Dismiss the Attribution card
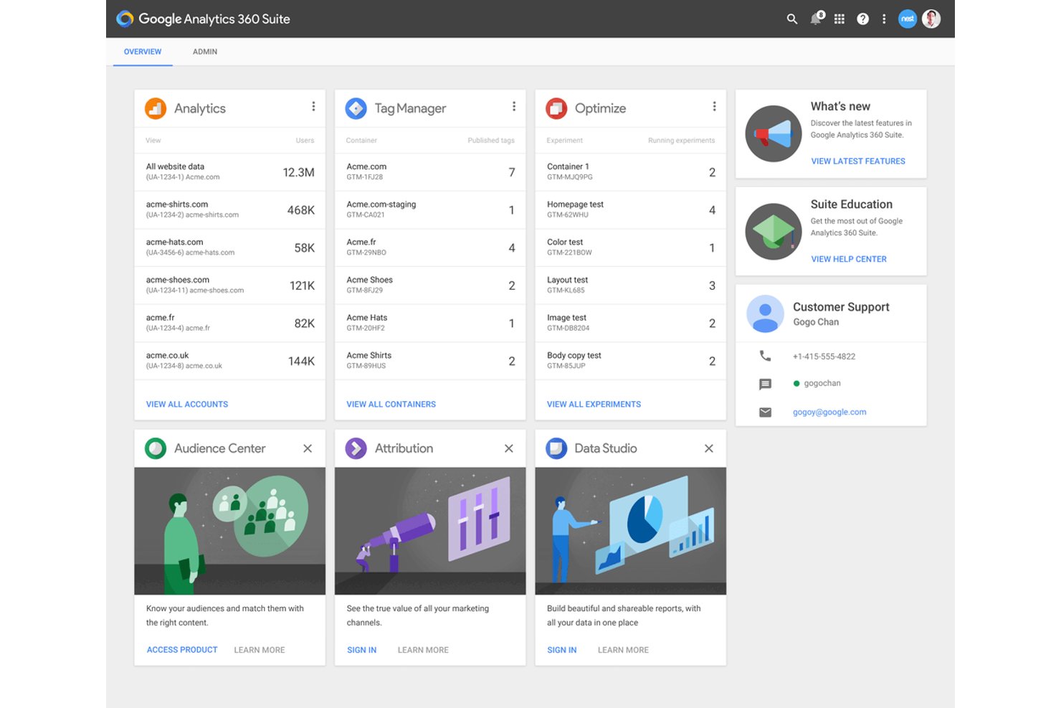Viewport: 1061px width, 708px height. pos(508,448)
